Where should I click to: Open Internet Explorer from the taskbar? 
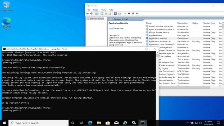pos(125,123)
